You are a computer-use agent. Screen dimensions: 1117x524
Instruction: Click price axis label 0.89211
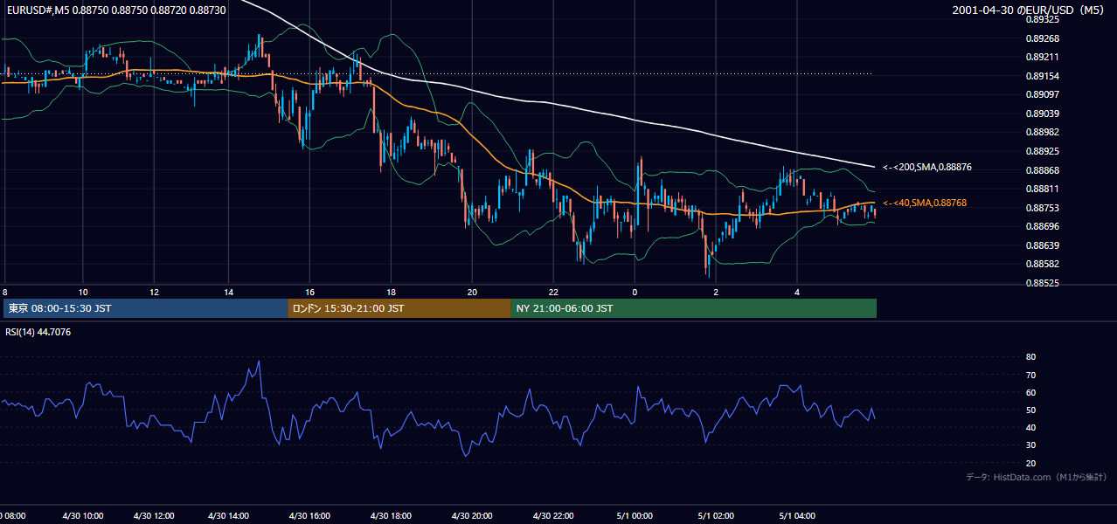pyautogui.click(x=1042, y=57)
